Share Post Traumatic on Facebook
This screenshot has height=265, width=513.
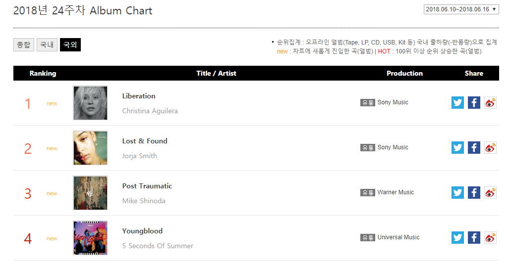click(x=474, y=193)
